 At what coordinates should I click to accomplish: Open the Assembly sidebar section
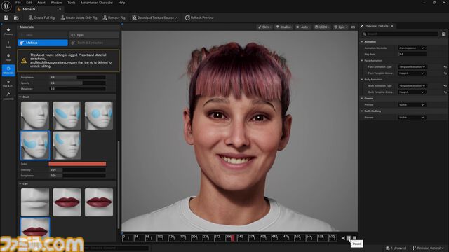tap(8, 96)
